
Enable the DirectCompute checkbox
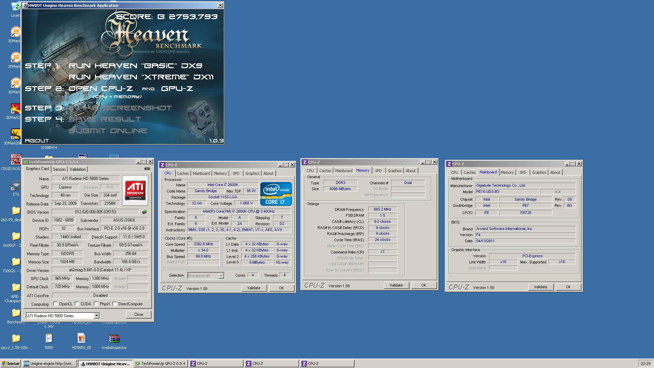tap(115, 304)
